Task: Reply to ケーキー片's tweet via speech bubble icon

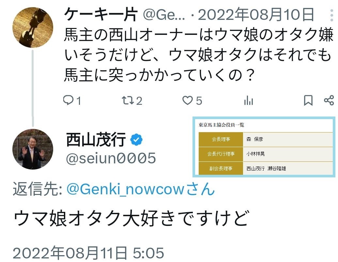Action: pos(69,101)
